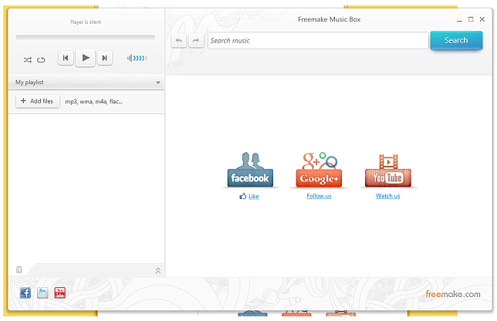Viewport: 497px width, 321px height.
Task: Go back with the left arrow button
Action: (x=179, y=41)
